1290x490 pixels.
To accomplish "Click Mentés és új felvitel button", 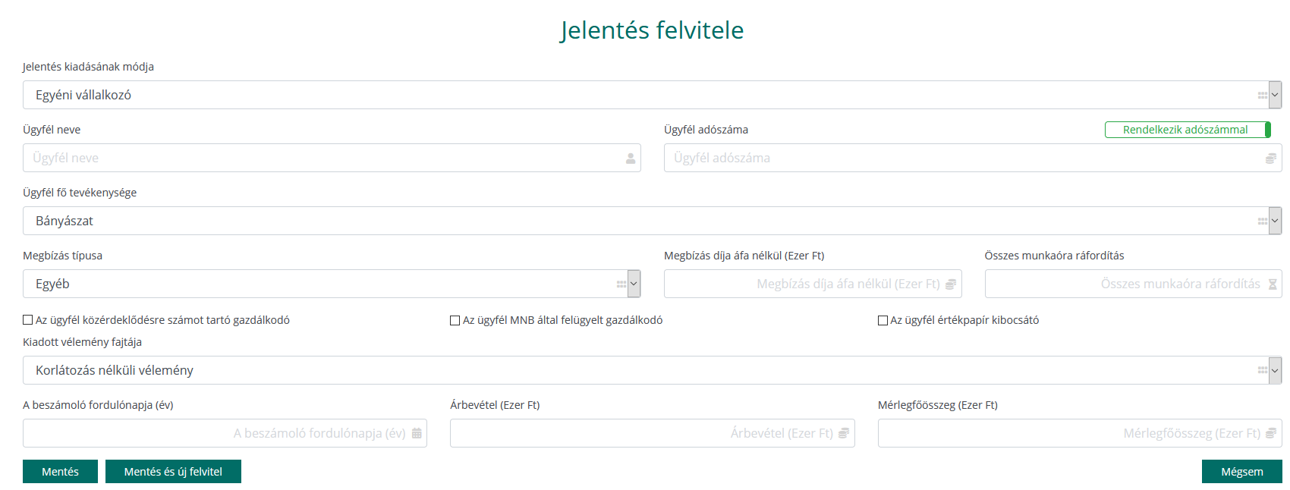I will coord(173,472).
